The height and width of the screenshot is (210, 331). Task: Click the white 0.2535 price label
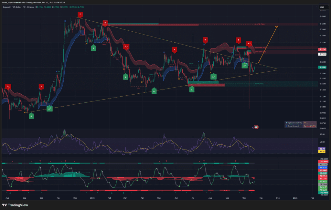[322, 54]
